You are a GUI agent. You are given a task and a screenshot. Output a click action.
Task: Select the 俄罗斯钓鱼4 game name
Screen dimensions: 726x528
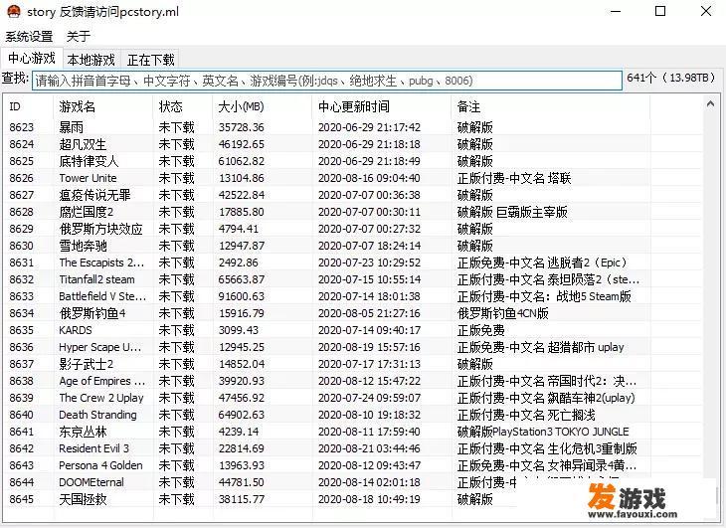coord(92,314)
